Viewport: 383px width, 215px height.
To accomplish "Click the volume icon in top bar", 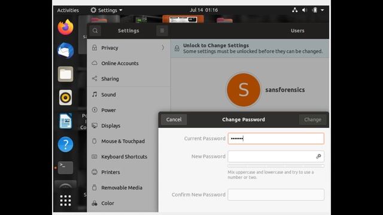I will (x=305, y=10).
